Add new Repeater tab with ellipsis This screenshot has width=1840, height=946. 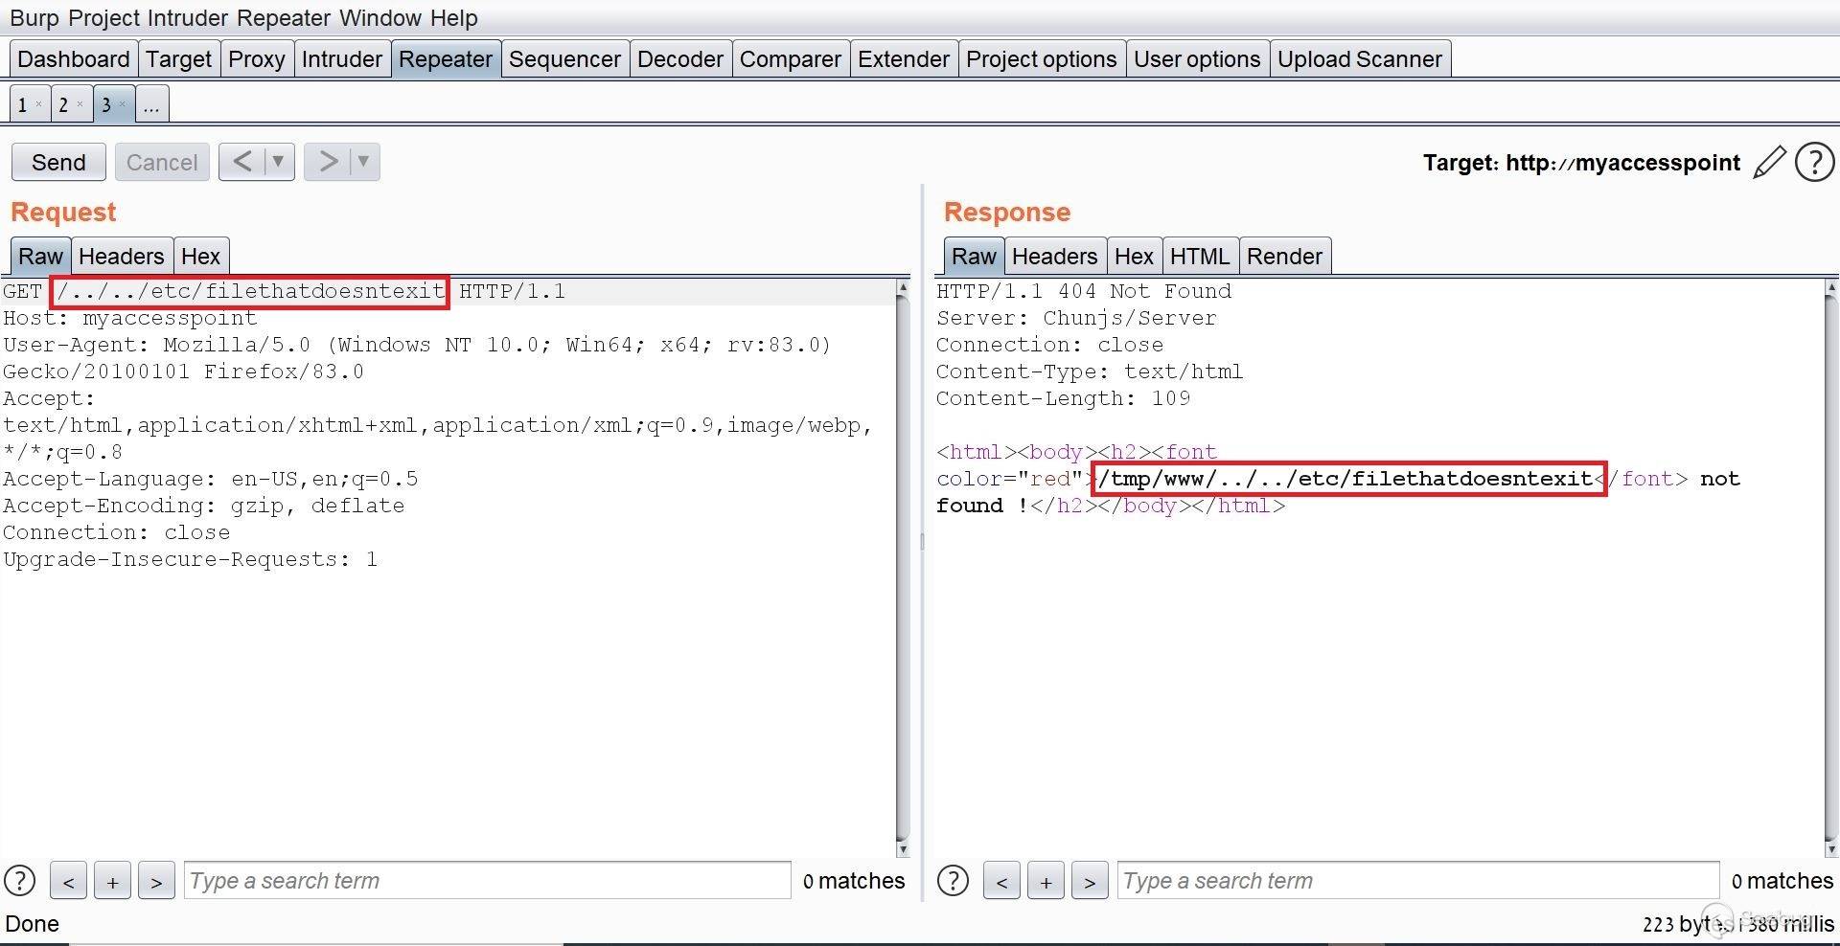tap(151, 104)
